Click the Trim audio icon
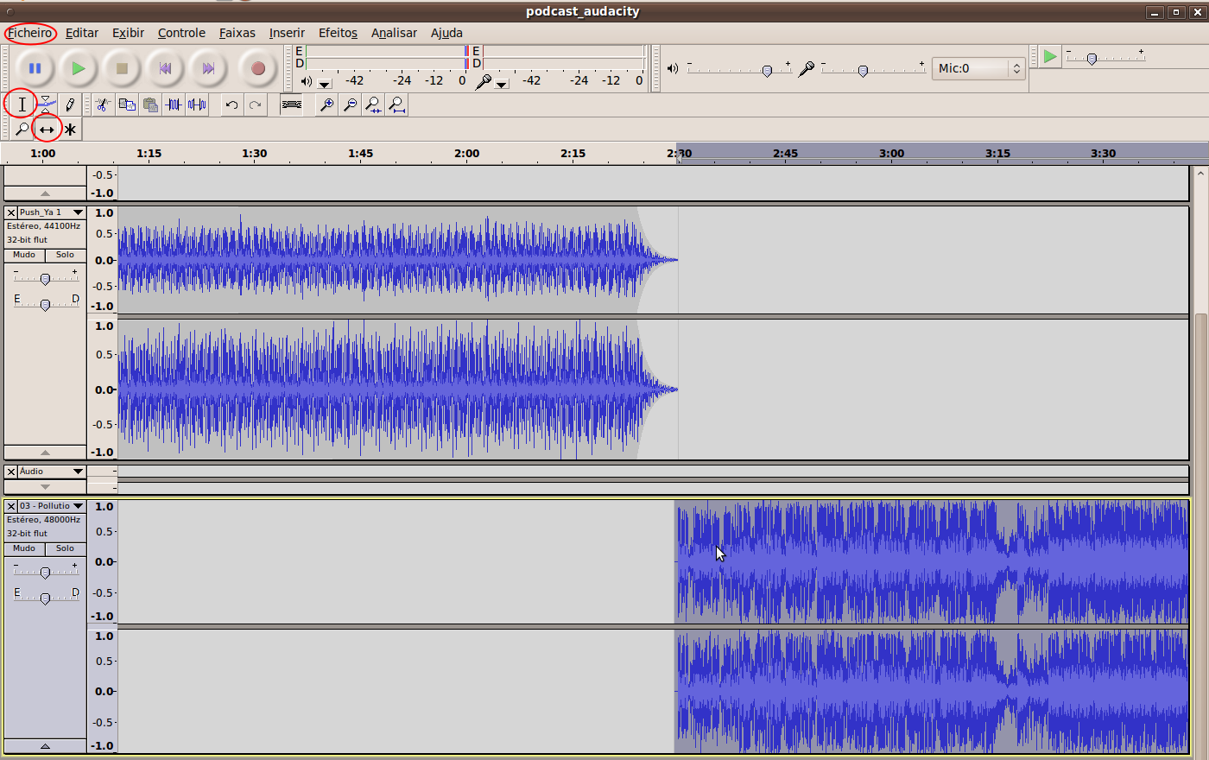 coord(174,104)
